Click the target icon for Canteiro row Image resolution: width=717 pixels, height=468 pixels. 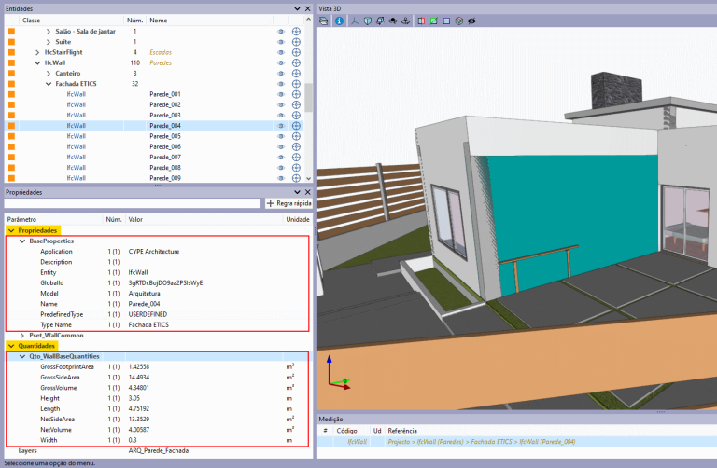coord(296,73)
